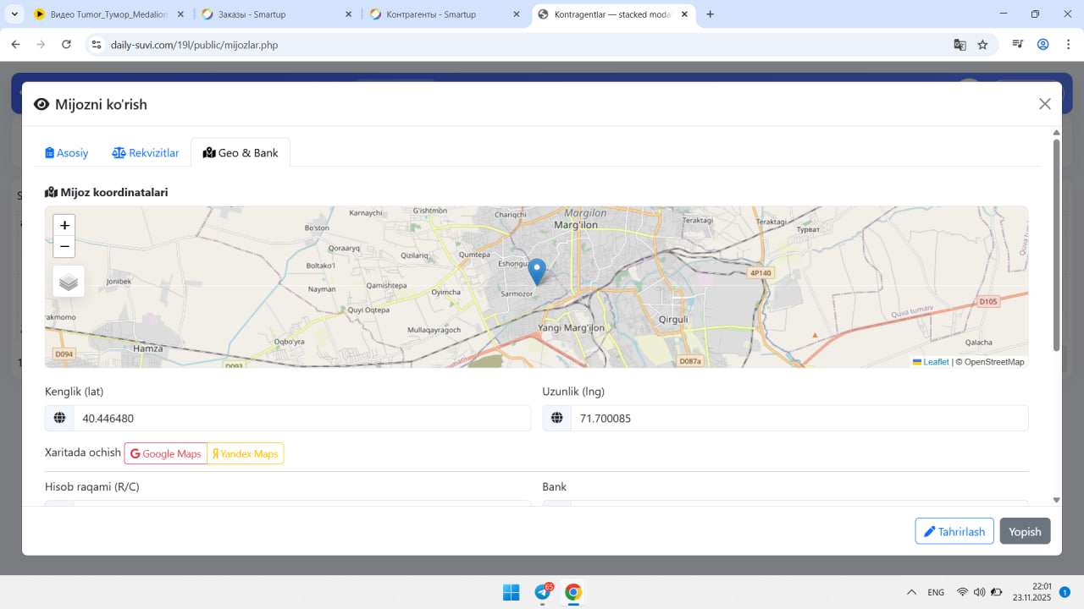Open location in Google Maps
The width and height of the screenshot is (1084, 609).
(x=166, y=454)
